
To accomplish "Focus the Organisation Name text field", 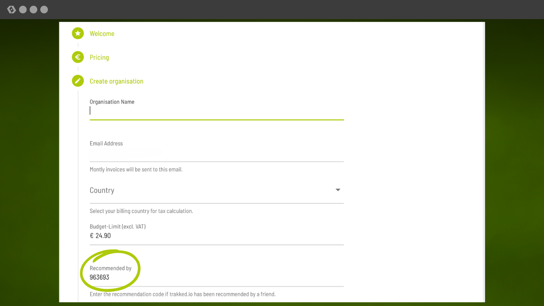I will point(216,111).
